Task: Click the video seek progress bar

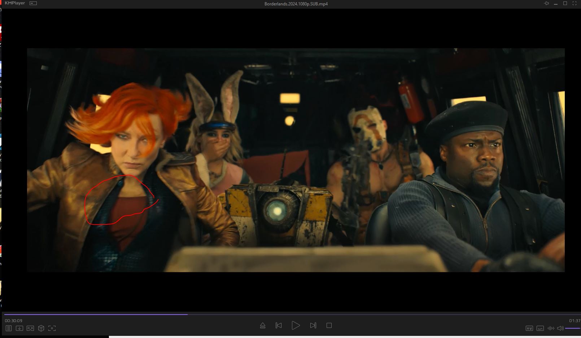Action: 289,314
